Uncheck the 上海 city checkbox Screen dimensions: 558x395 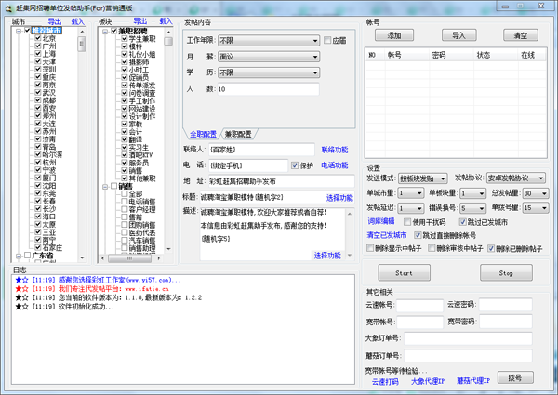[38, 53]
